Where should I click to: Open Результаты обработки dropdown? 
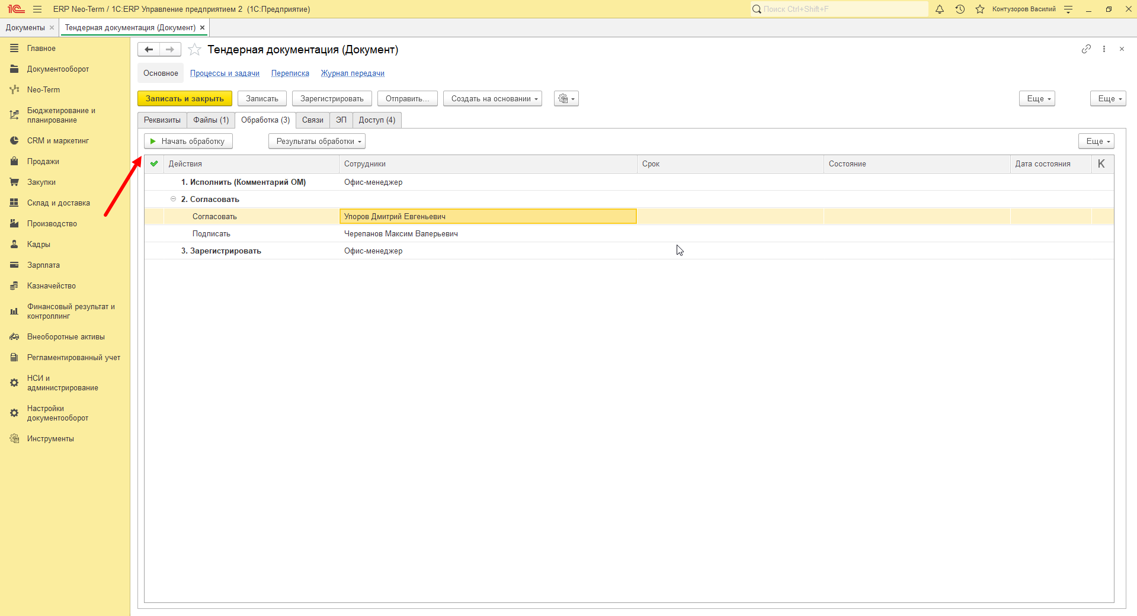317,141
